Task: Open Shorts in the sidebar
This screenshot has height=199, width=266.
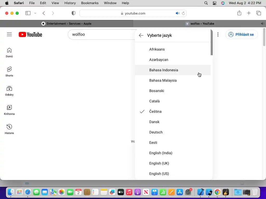Action: click(x=9, y=72)
